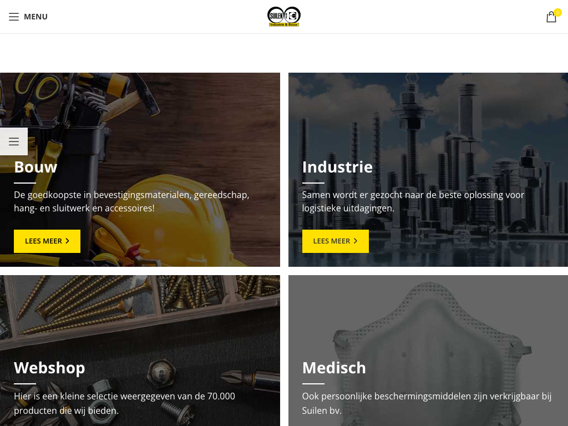Select the Webshop description about 70.000 producten
Viewport: 568px width, 426px height.
pyautogui.click(x=124, y=403)
